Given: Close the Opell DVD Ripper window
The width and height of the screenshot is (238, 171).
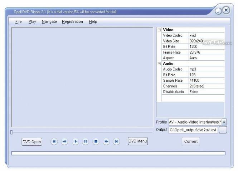Looking at the screenshot, I should [226, 10].
